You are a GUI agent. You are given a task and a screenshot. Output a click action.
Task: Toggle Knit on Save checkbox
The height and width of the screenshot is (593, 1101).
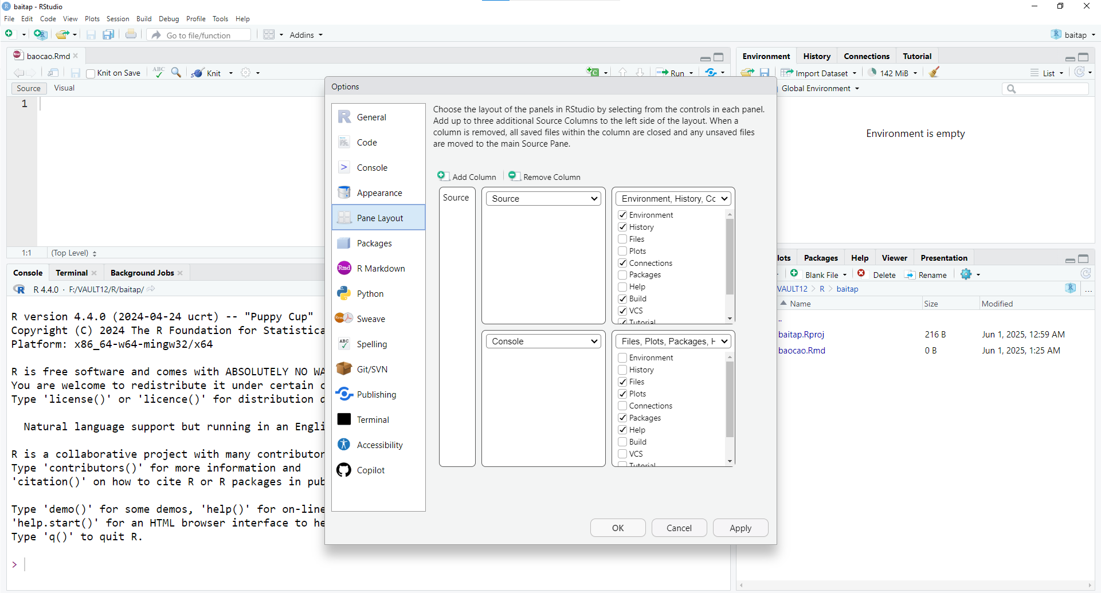click(91, 73)
